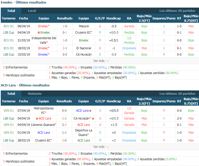
Task: Open Llaneros Guanare team link
Action: (44, 125)
